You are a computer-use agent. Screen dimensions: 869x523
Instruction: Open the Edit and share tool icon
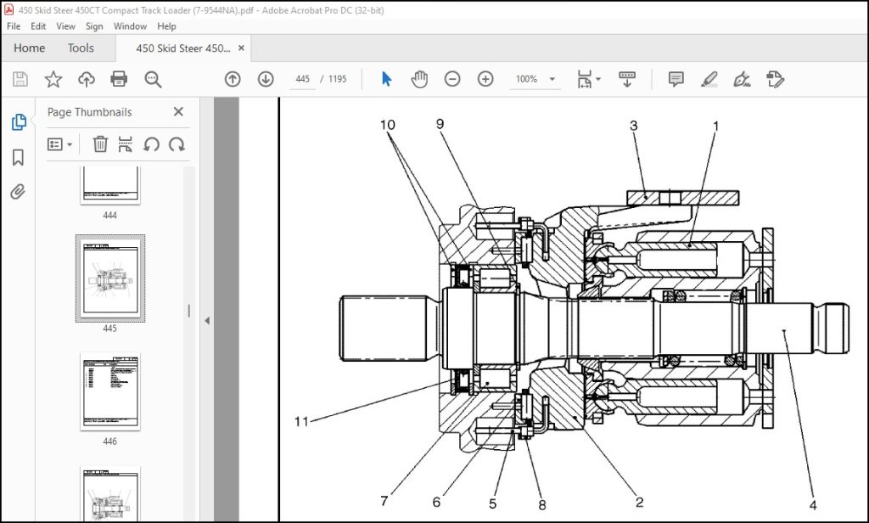[x=776, y=79]
